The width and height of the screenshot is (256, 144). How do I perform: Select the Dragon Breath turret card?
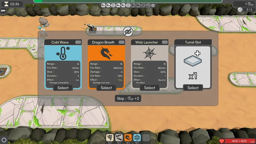[x=106, y=88]
